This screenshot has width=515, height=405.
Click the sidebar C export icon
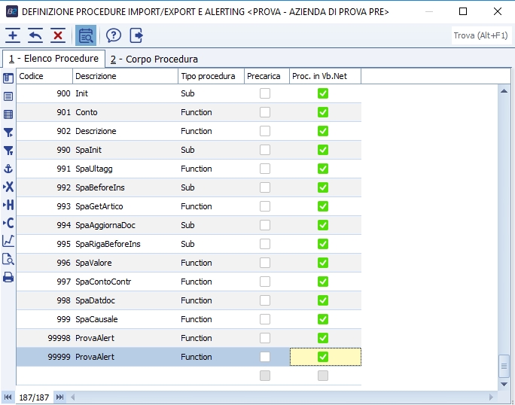click(x=8, y=223)
